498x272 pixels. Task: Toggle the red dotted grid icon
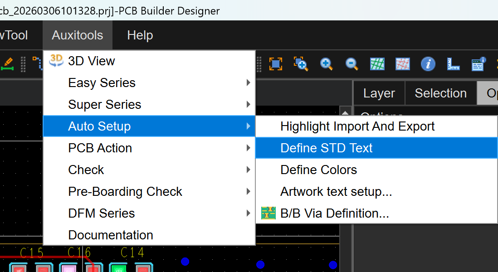(402, 64)
